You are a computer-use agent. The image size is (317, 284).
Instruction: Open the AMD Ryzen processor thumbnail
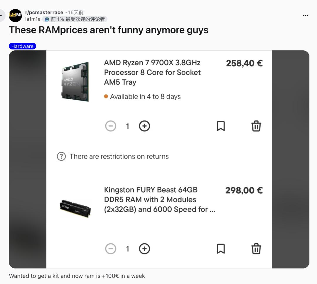(75, 81)
